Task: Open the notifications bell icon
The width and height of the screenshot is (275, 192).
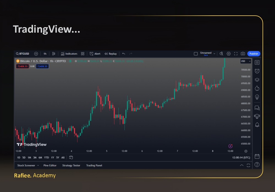Action: click(x=257, y=125)
